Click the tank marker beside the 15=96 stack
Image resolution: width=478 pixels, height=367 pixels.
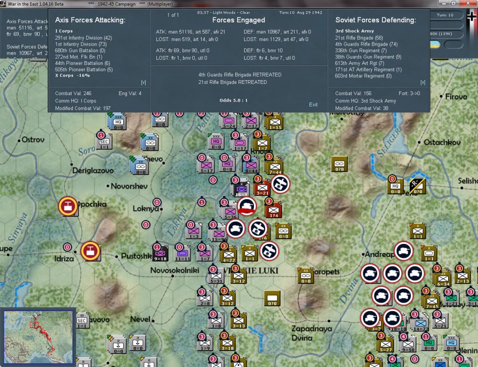(235, 229)
